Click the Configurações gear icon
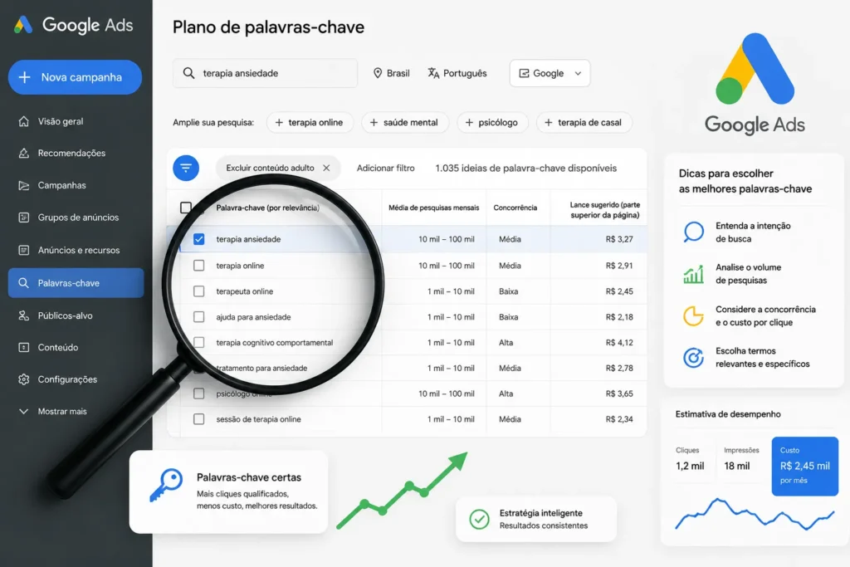This screenshot has width=850, height=567. coord(23,379)
